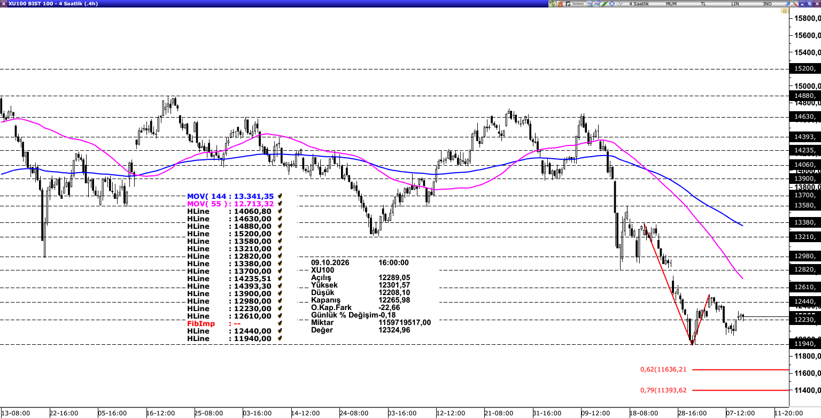Image resolution: width=821 pixels, height=418 pixels.
Task: Click the small yellow bracket button below the toolbar
Action: pos(785,11)
